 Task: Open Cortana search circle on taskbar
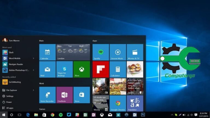pos(12,115)
